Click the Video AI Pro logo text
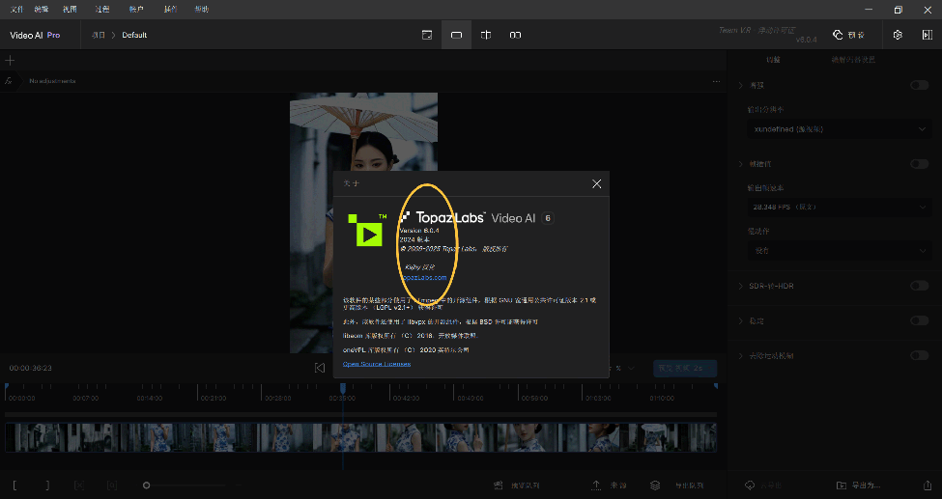 coord(35,35)
